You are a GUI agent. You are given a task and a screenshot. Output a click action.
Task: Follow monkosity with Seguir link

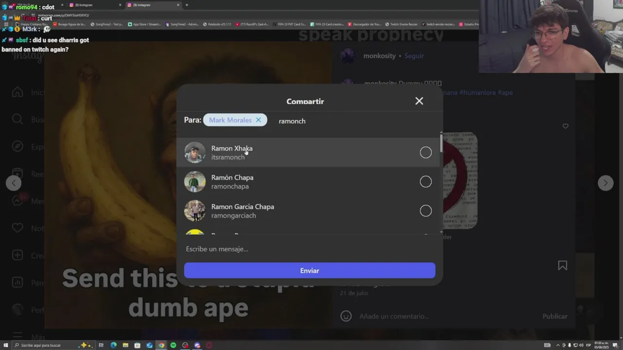coord(414,56)
